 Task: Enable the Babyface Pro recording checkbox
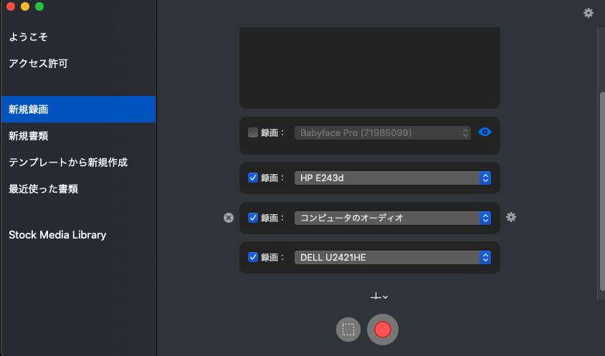[252, 133]
